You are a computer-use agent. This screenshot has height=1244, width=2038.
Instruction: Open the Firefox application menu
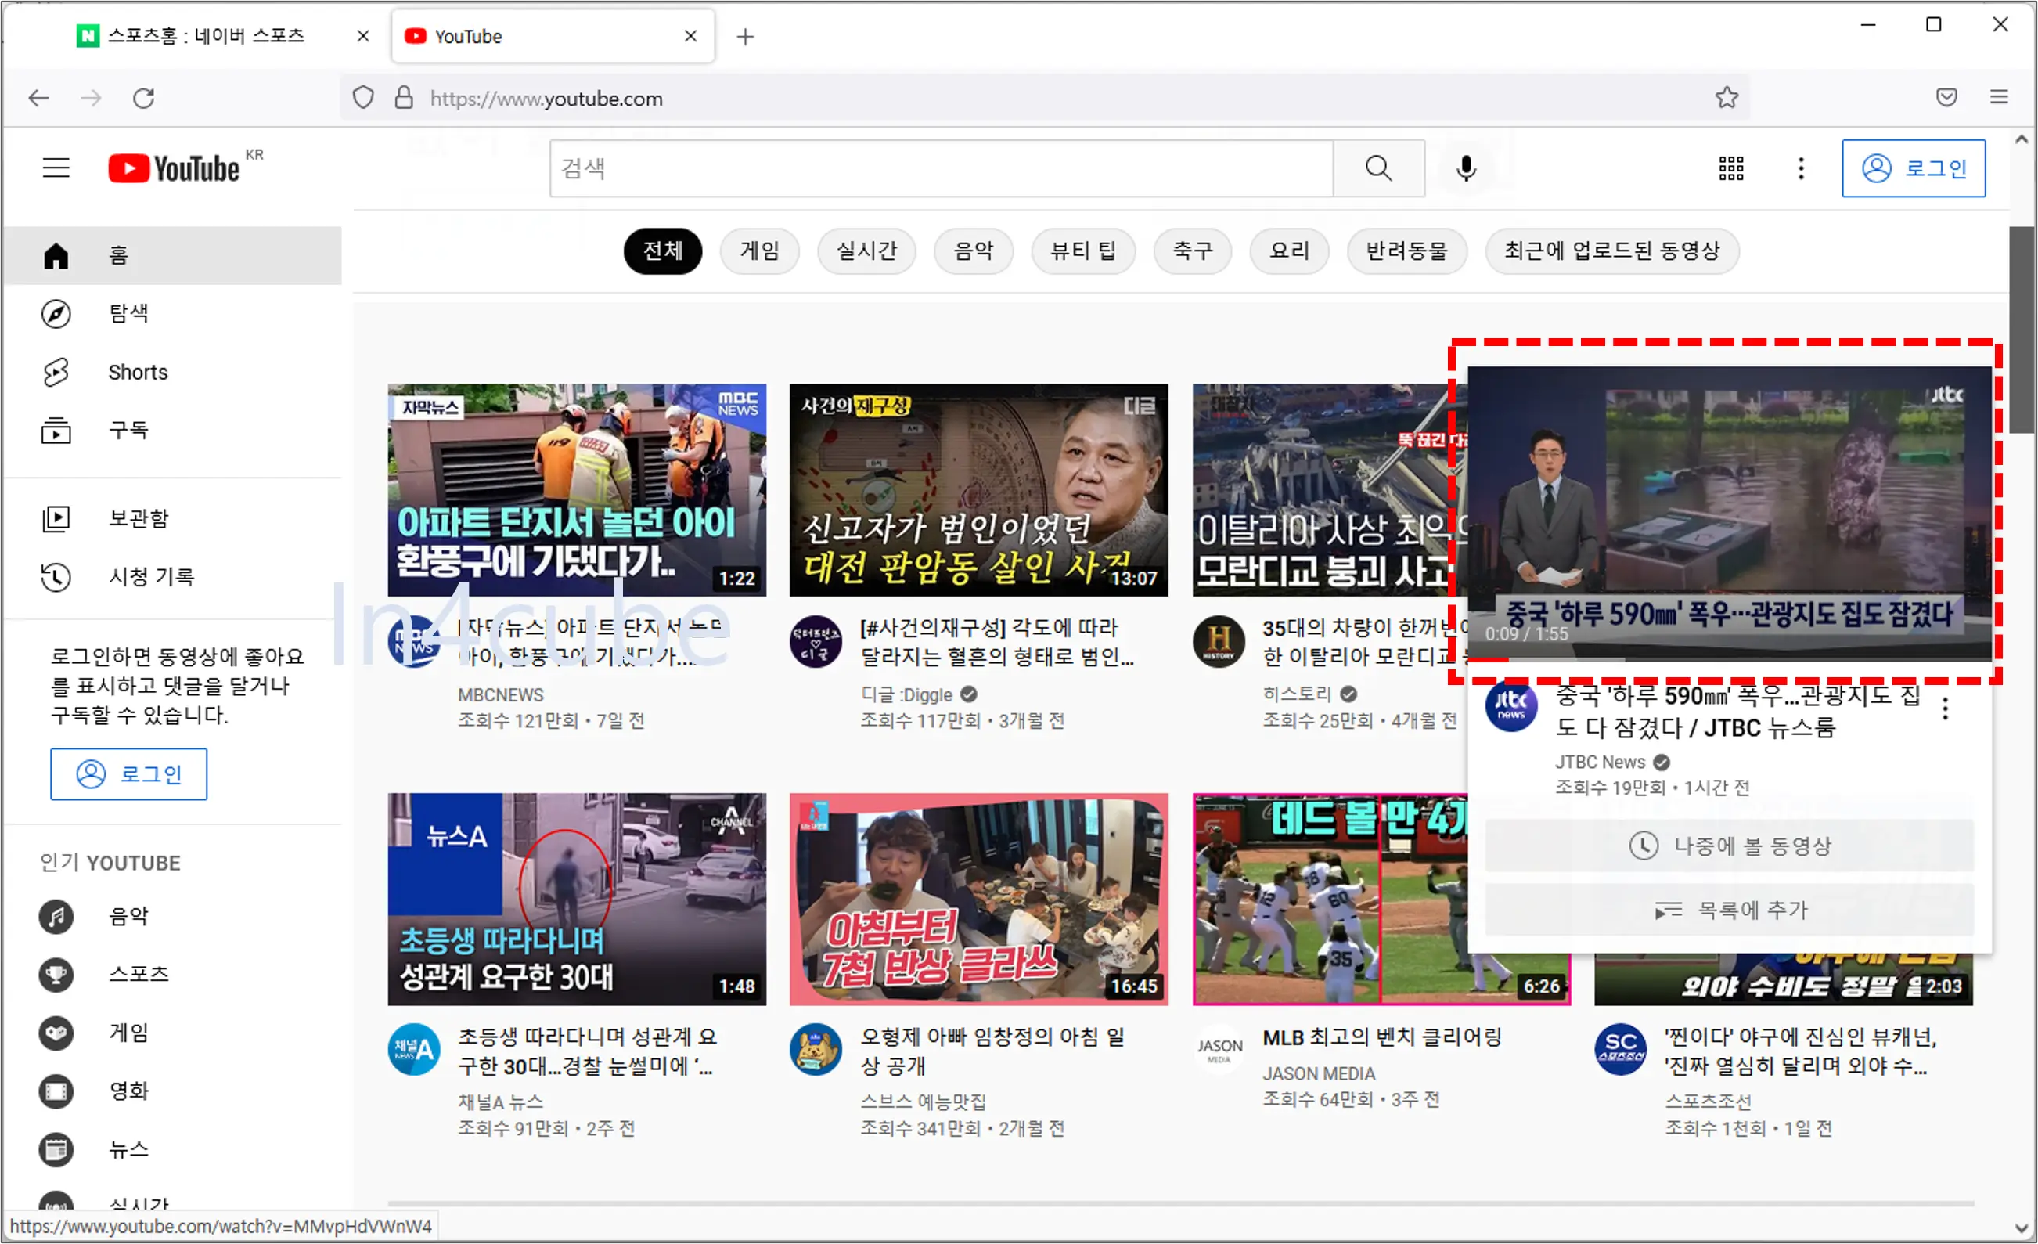1998,98
